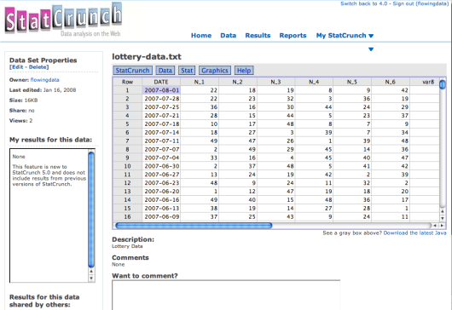Click results list scroll down arrow

coord(91,278)
